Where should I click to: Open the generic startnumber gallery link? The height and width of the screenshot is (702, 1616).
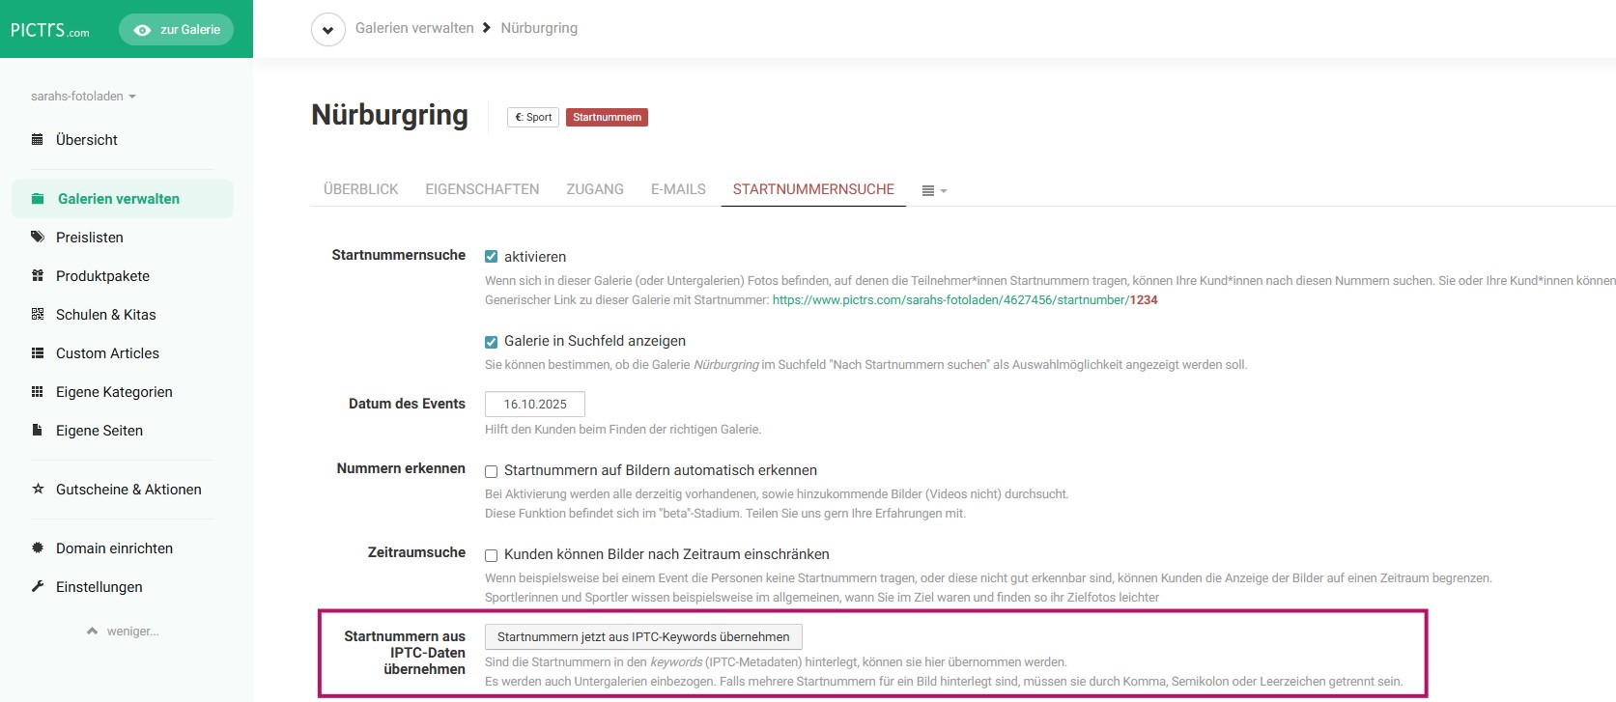click(x=965, y=300)
